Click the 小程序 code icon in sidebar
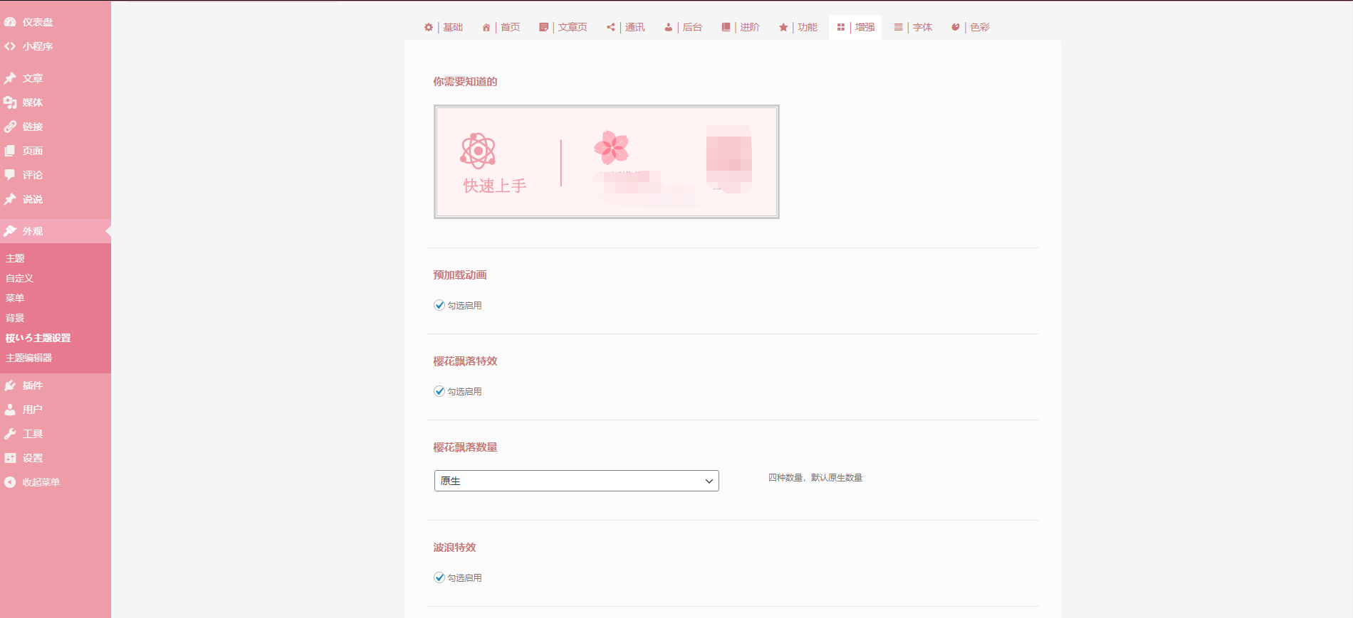The image size is (1353, 618). coord(10,46)
